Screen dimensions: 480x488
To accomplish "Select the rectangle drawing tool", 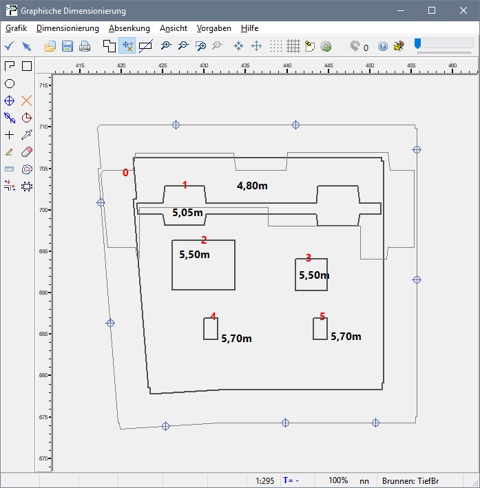I will pyautogui.click(x=27, y=66).
